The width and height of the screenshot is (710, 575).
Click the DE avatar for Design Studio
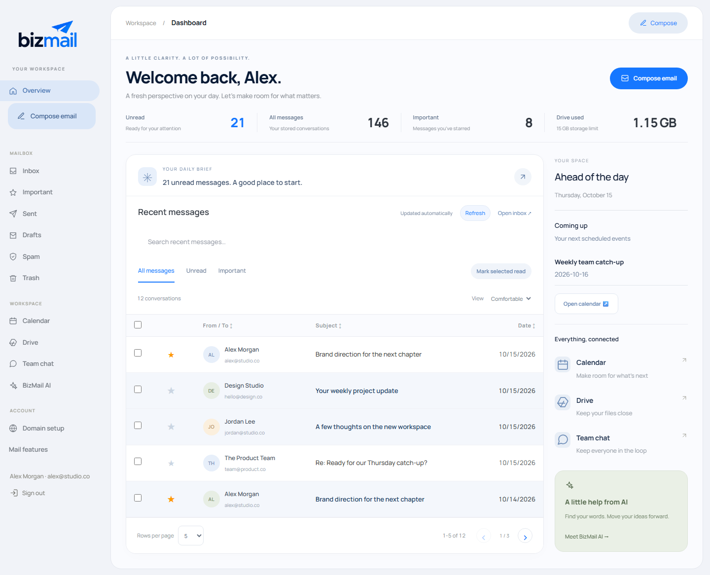tap(211, 391)
